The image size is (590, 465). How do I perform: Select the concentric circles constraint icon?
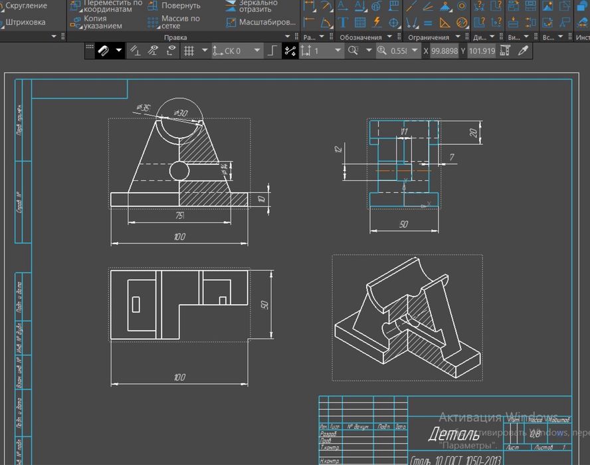click(x=462, y=5)
